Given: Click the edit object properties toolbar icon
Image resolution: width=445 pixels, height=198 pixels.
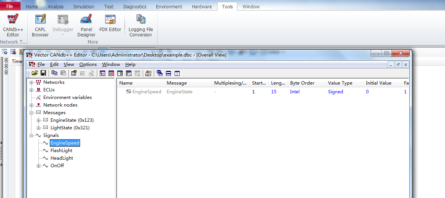Looking at the screenshot, I should coord(74,73).
